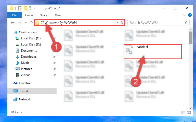This screenshot has width=196, height=122.
Task: Click the Back navigation arrow
Action: click(12, 23)
